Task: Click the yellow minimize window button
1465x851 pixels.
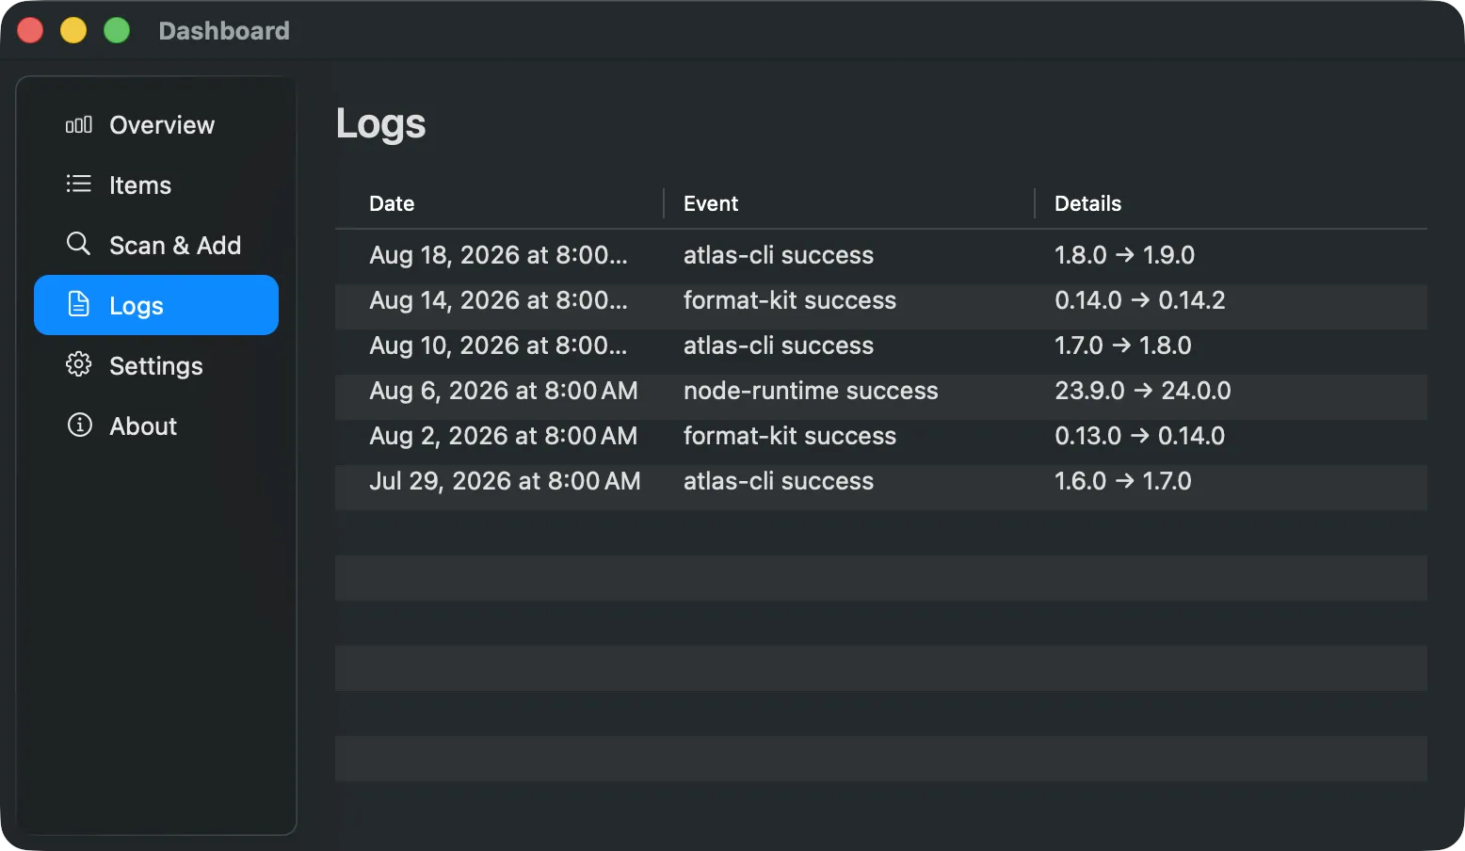Action: pos(73,30)
